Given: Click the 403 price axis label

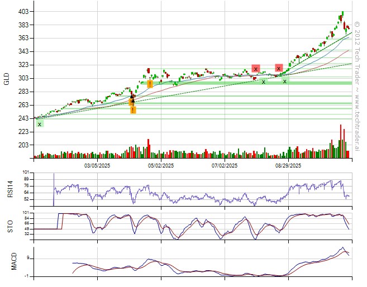Looking at the screenshot, I should [17, 11].
